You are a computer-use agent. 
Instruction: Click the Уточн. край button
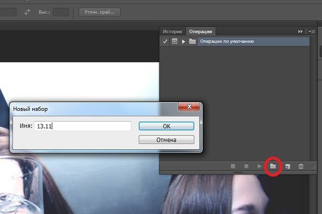99,12
